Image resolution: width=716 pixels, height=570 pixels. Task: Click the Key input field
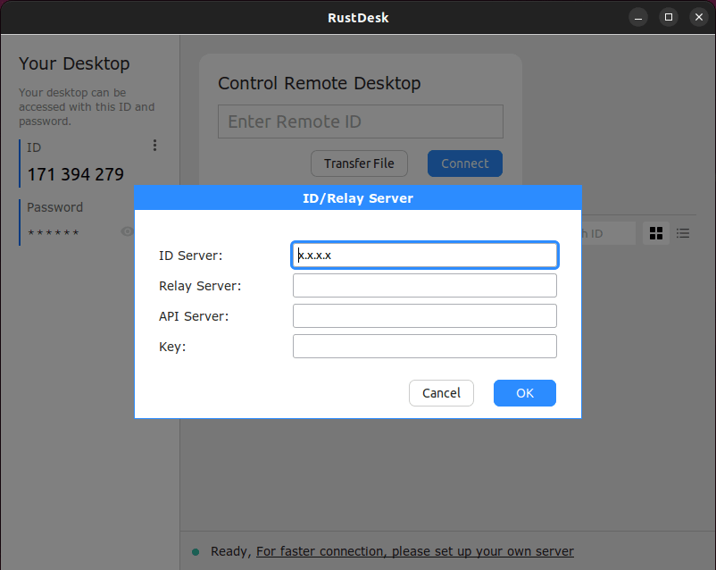425,346
